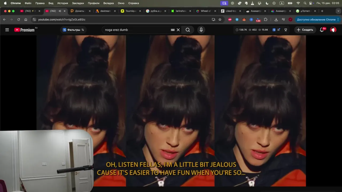This screenshot has width=342, height=192.
Task: Open the Apple menu
Action: click(x=5, y=3)
